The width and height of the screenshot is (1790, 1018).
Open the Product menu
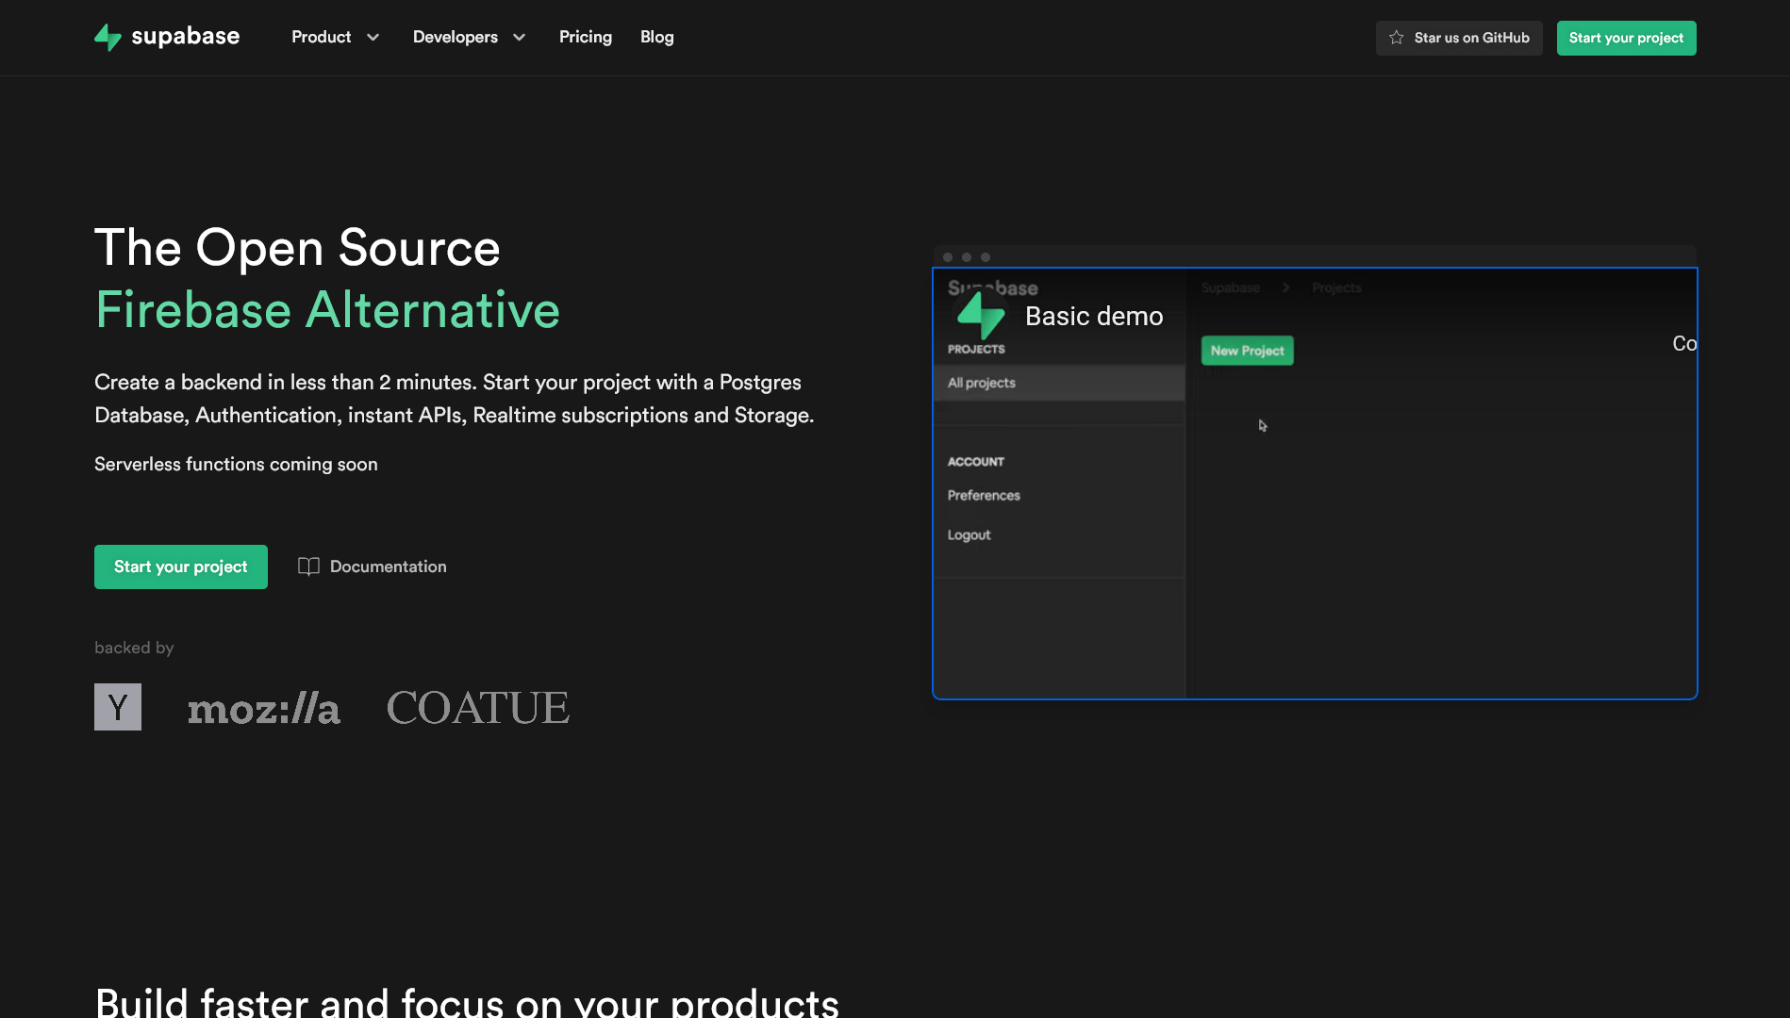(321, 37)
